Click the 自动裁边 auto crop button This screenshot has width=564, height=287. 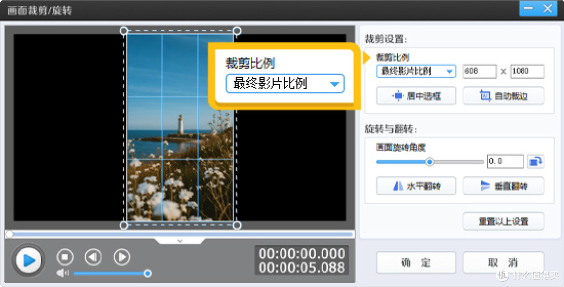point(503,96)
